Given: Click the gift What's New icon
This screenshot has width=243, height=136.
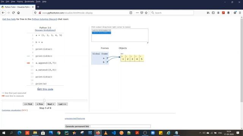Looking at the screenshot, I should [x=235, y=13].
